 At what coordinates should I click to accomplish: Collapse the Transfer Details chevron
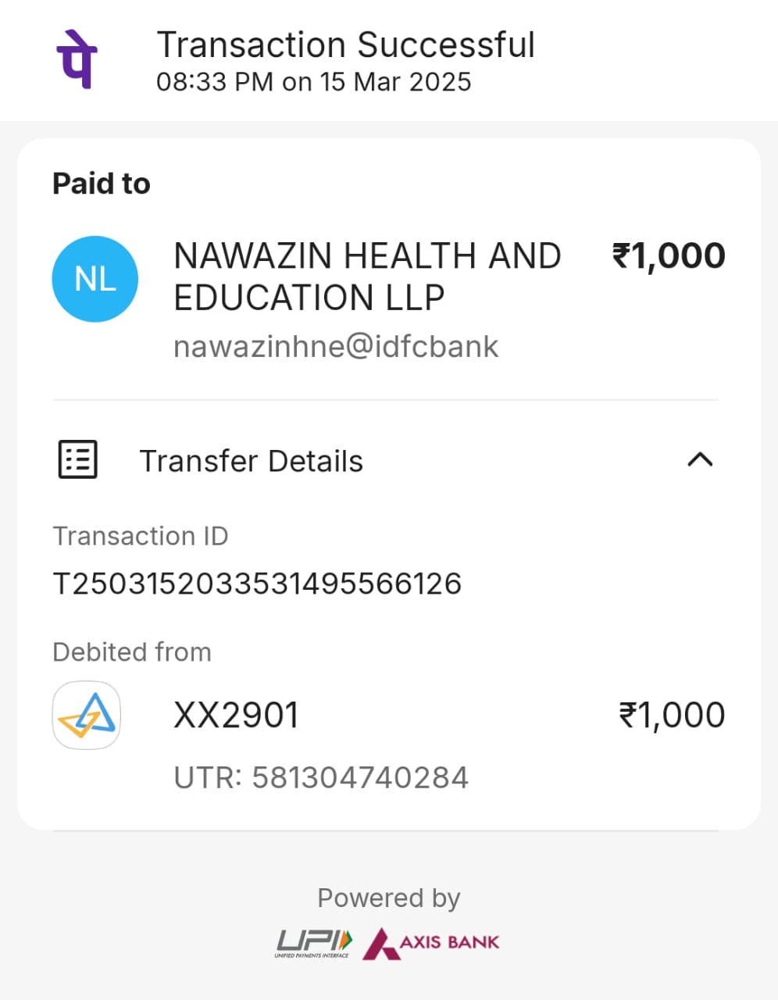(x=700, y=459)
